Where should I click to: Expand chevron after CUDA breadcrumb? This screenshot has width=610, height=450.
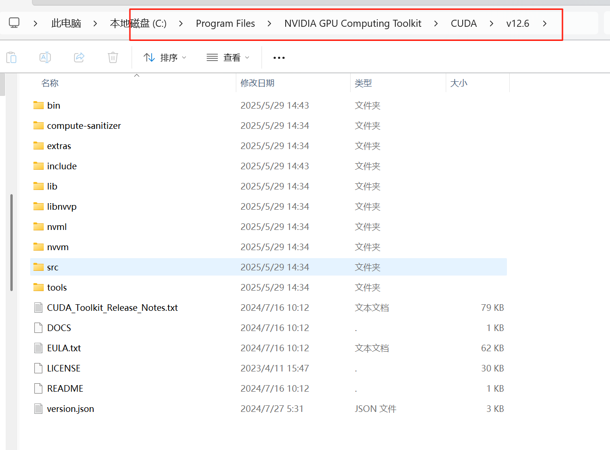coord(491,23)
